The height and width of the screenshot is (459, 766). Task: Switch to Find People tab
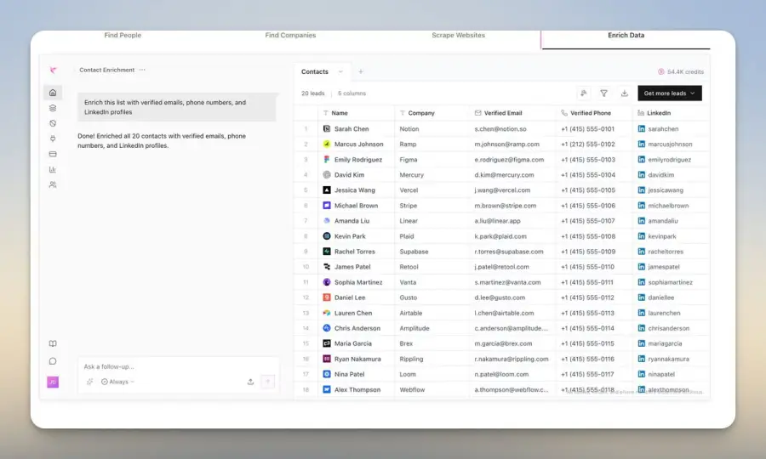pos(123,35)
